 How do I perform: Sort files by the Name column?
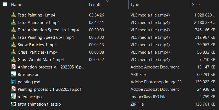point(17,5)
